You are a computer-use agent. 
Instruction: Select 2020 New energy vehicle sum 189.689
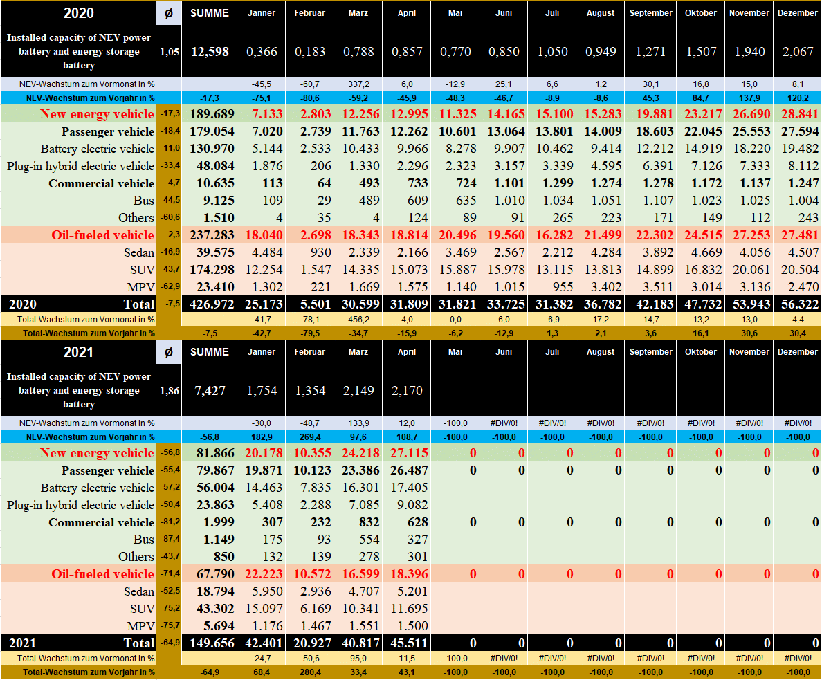[x=210, y=114]
